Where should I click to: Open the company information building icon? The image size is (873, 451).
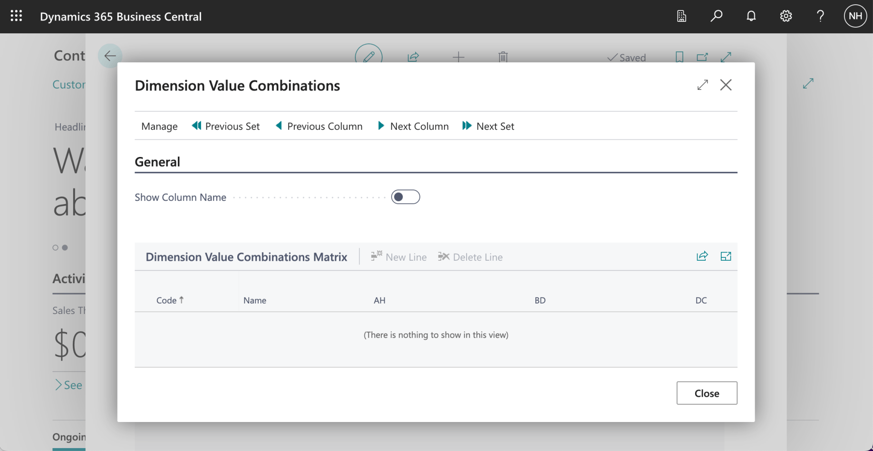[x=681, y=16]
